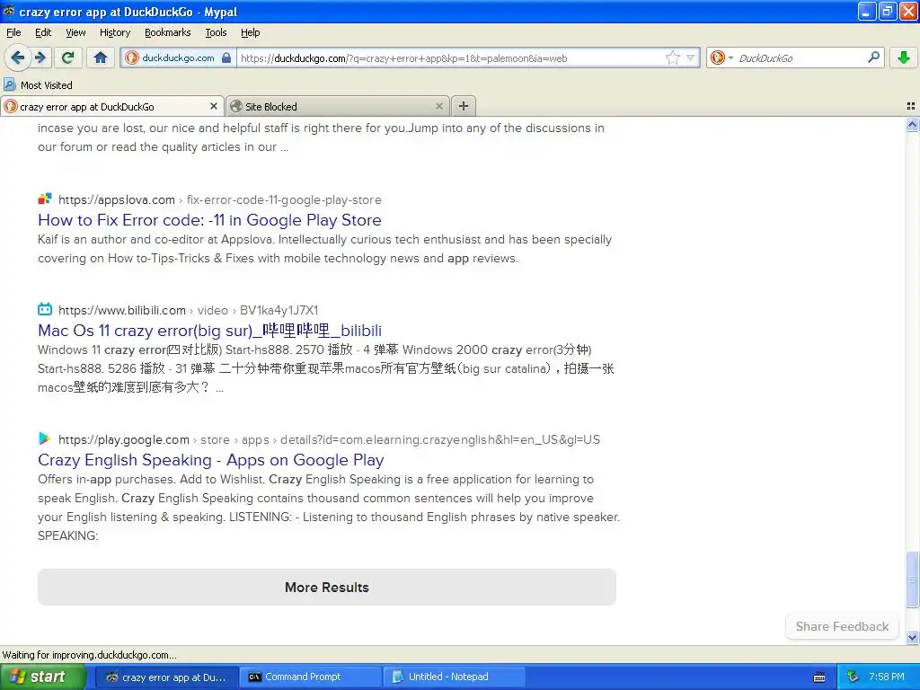Click the bilibili favicon

click(45, 309)
